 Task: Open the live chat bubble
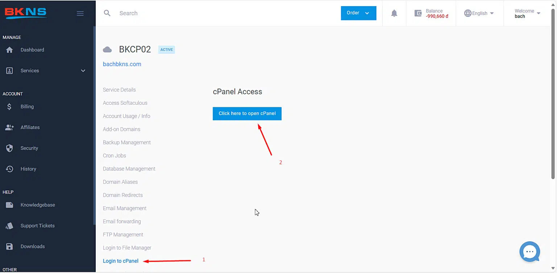(530, 252)
